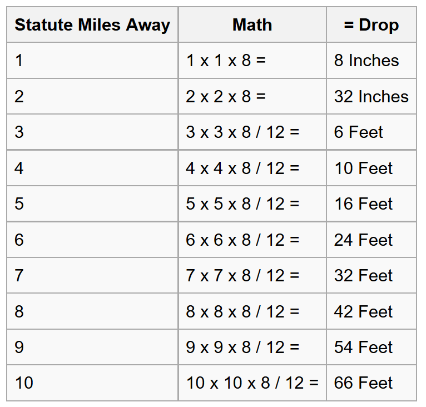The width and height of the screenshot is (426, 407).
Task: Click the '10 x 10 x 8 / 12 =' cell
Action: tap(252, 383)
